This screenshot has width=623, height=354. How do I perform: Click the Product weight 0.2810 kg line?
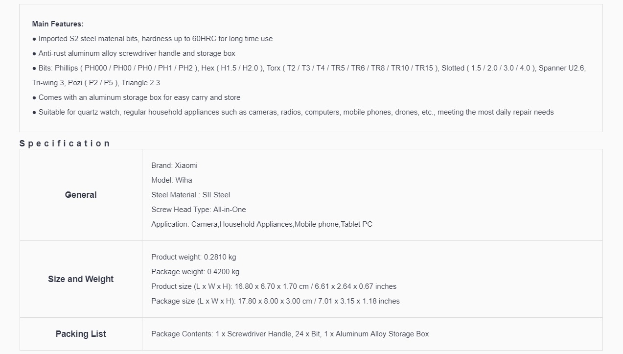click(x=194, y=257)
